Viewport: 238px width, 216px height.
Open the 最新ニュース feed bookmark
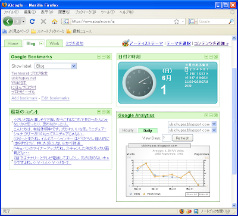(79, 31)
